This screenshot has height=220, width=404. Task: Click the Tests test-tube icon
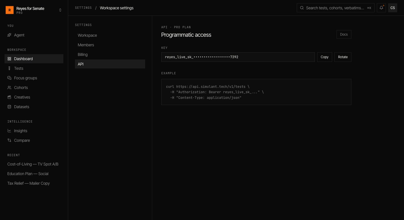tap(9, 68)
